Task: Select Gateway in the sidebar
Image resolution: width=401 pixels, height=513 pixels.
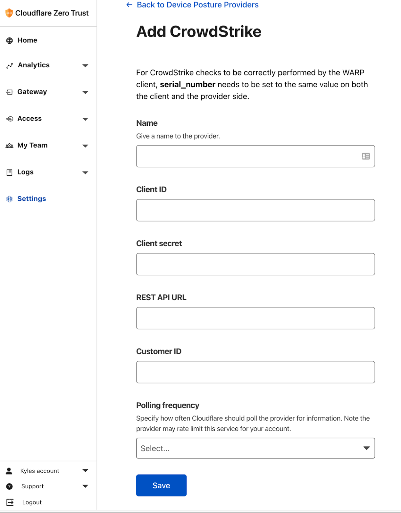Action: (32, 92)
